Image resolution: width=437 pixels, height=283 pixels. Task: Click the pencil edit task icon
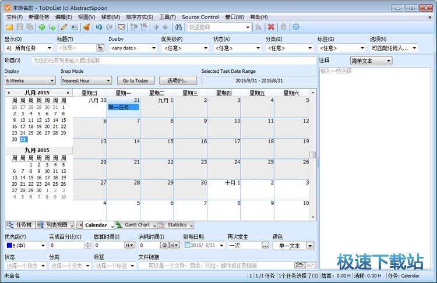[x=64, y=27]
